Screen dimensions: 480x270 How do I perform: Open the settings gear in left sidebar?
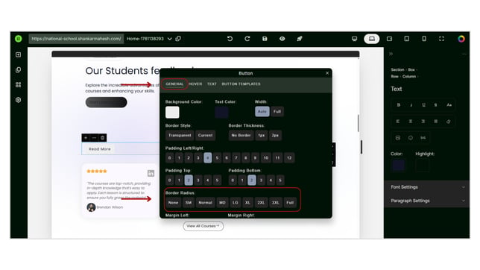tap(19, 100)
